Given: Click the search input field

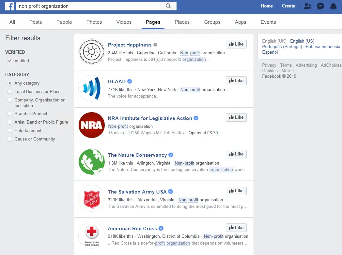Looking at the screenshot, I should 88,6.
